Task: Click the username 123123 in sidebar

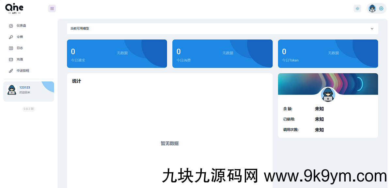Action: tap(24, 87)
